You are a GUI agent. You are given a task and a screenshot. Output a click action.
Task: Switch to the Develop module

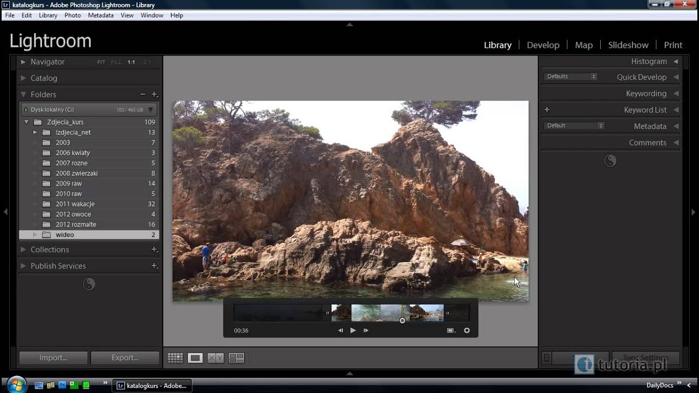coord(543,45)
